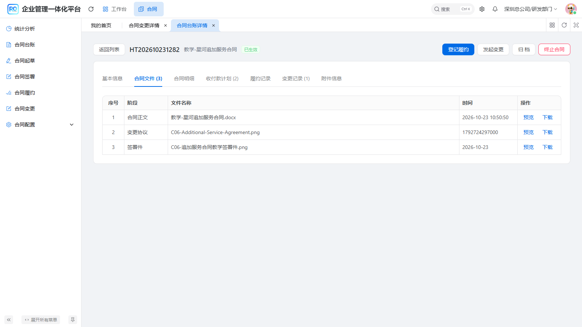The image size is (582, 327).
Task: Select the 合同 top menu
Action: coord(148,9)
